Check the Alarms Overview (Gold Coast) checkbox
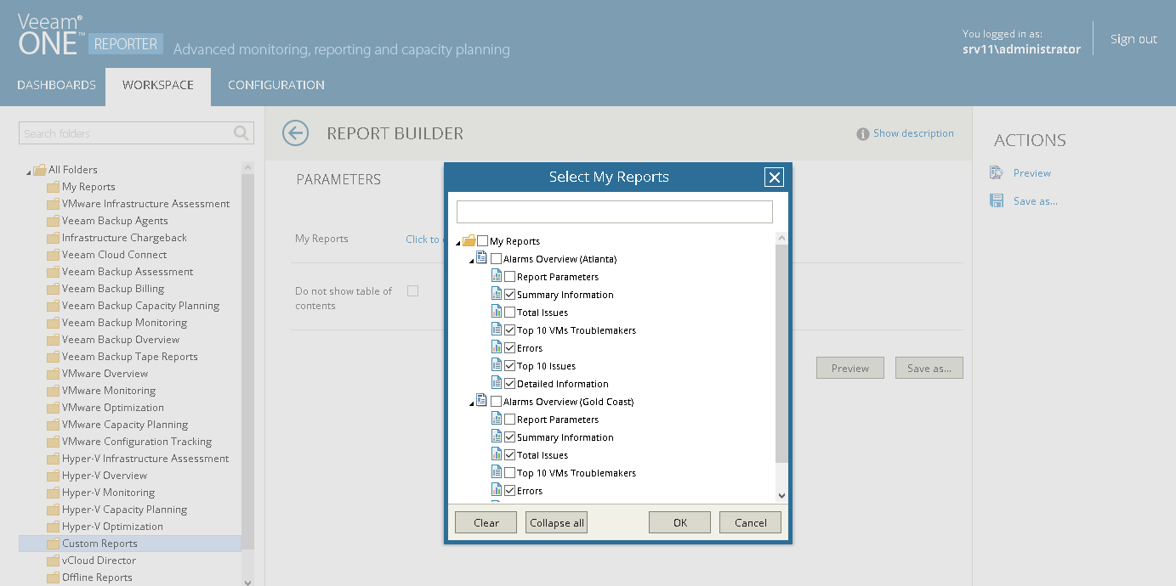The height and width of the screenshot is (586, 1176). click(x=497, y=402)
